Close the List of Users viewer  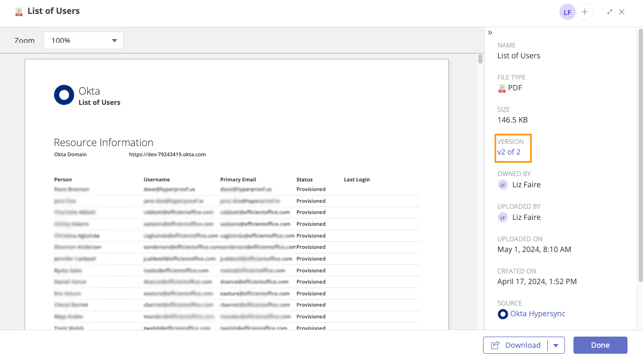(x=622, y=12)
